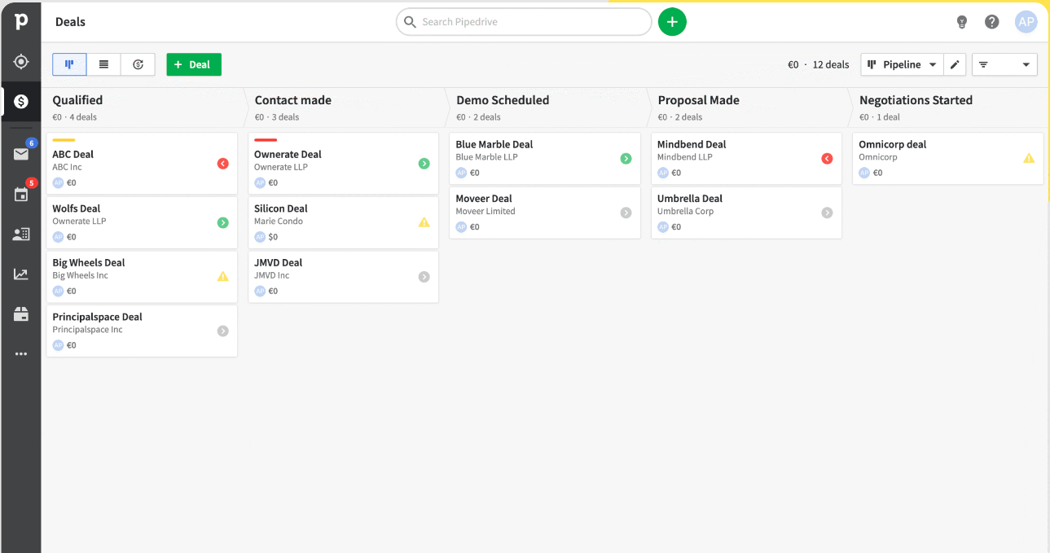This screenshot has height=553, width=1050.
Task: Click the green quick add plus button
Action: coord(672,22)
